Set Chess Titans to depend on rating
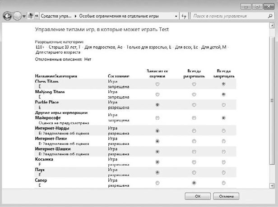The image size is (278, 207). [157, 84]
